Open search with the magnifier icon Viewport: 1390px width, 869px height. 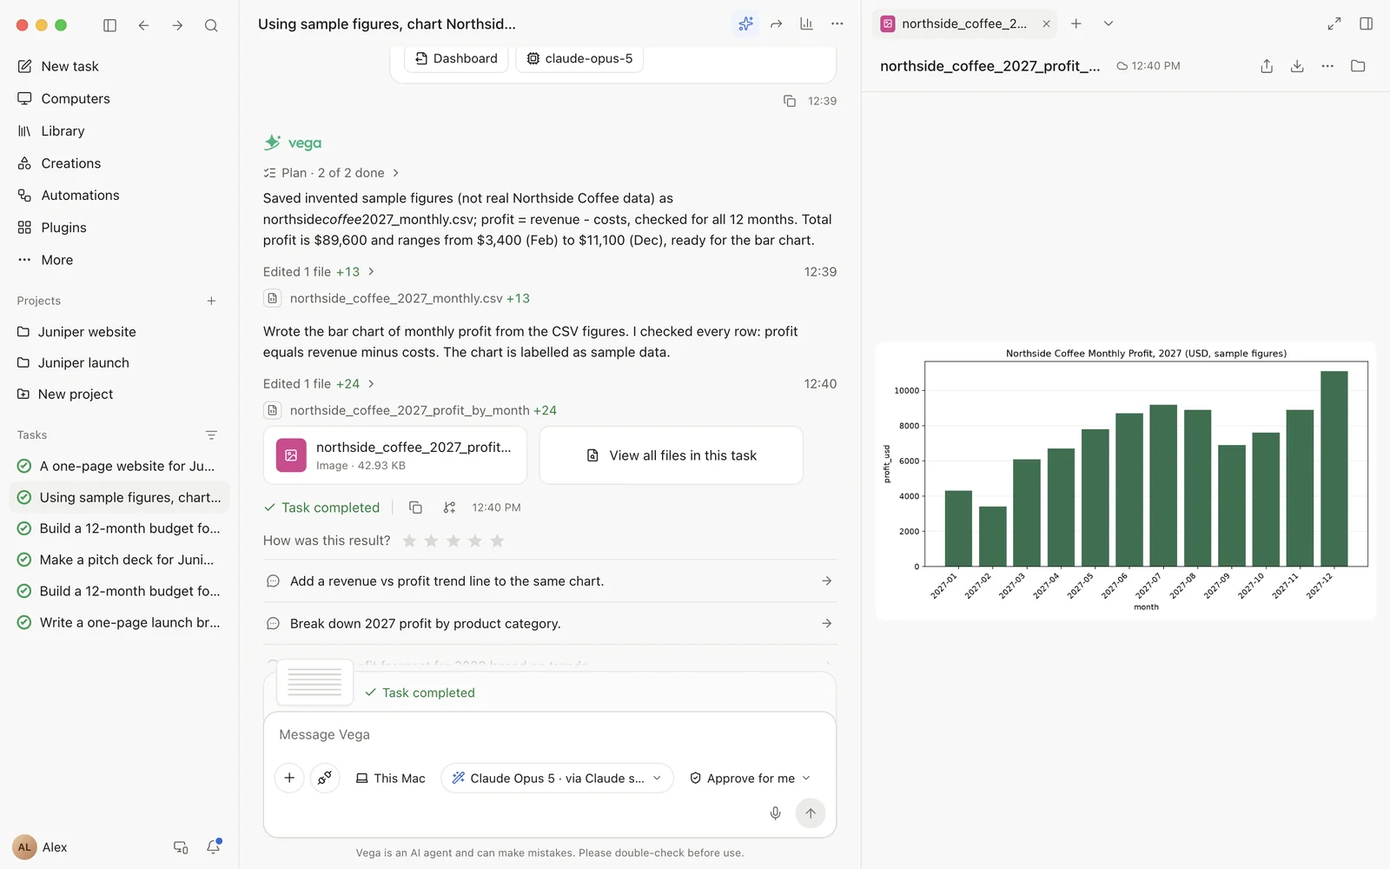tap(211, 25)
